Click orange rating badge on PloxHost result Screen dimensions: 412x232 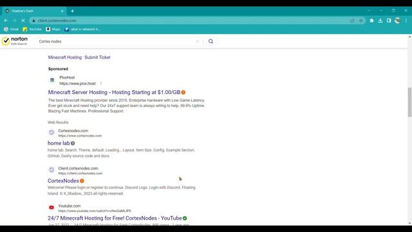tap(183, 92)
